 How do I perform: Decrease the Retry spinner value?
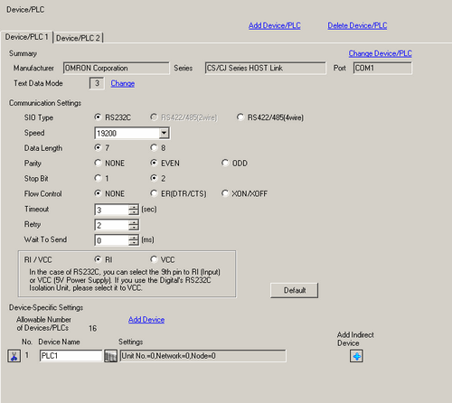pos(133,228)
